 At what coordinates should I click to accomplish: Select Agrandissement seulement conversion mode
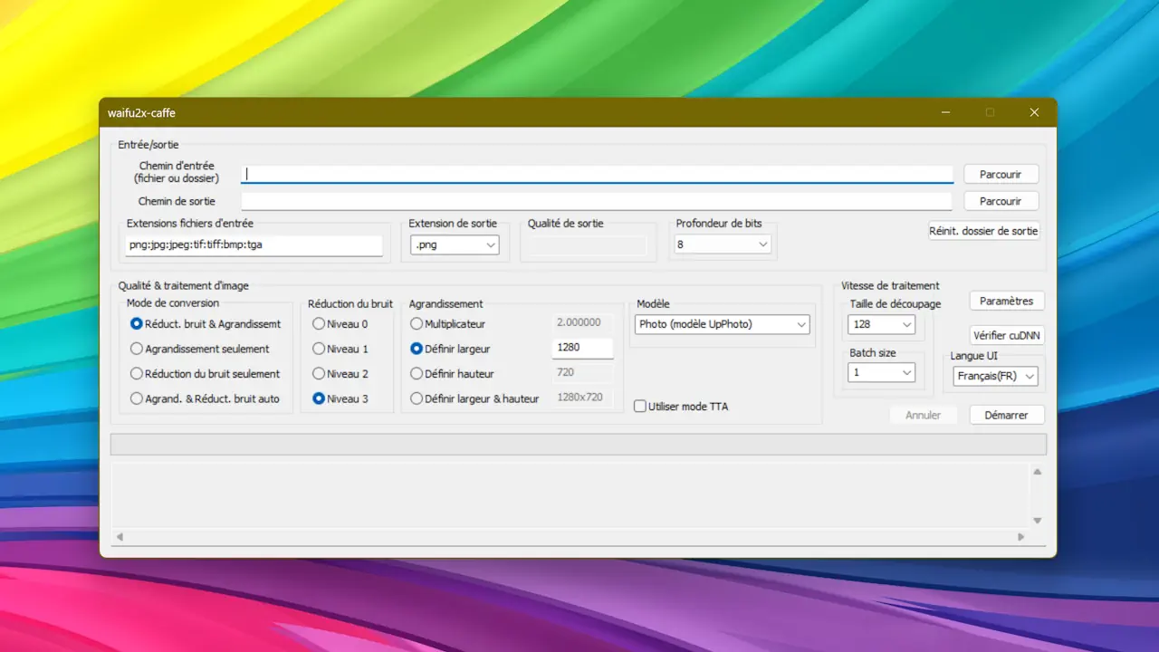coord(137,349)
